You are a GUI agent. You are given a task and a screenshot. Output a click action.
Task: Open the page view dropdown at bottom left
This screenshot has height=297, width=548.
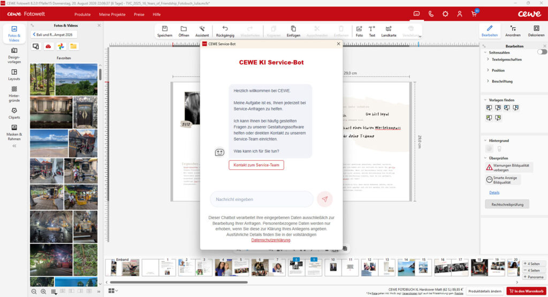(x=113, y=291)
